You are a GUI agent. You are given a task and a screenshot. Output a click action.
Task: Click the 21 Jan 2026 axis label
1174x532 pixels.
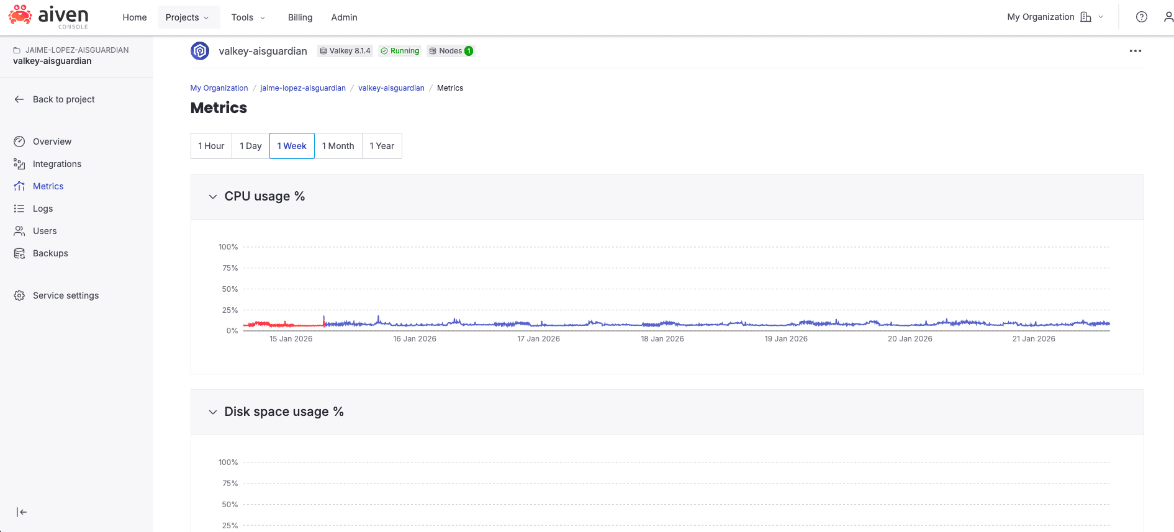1034,339
